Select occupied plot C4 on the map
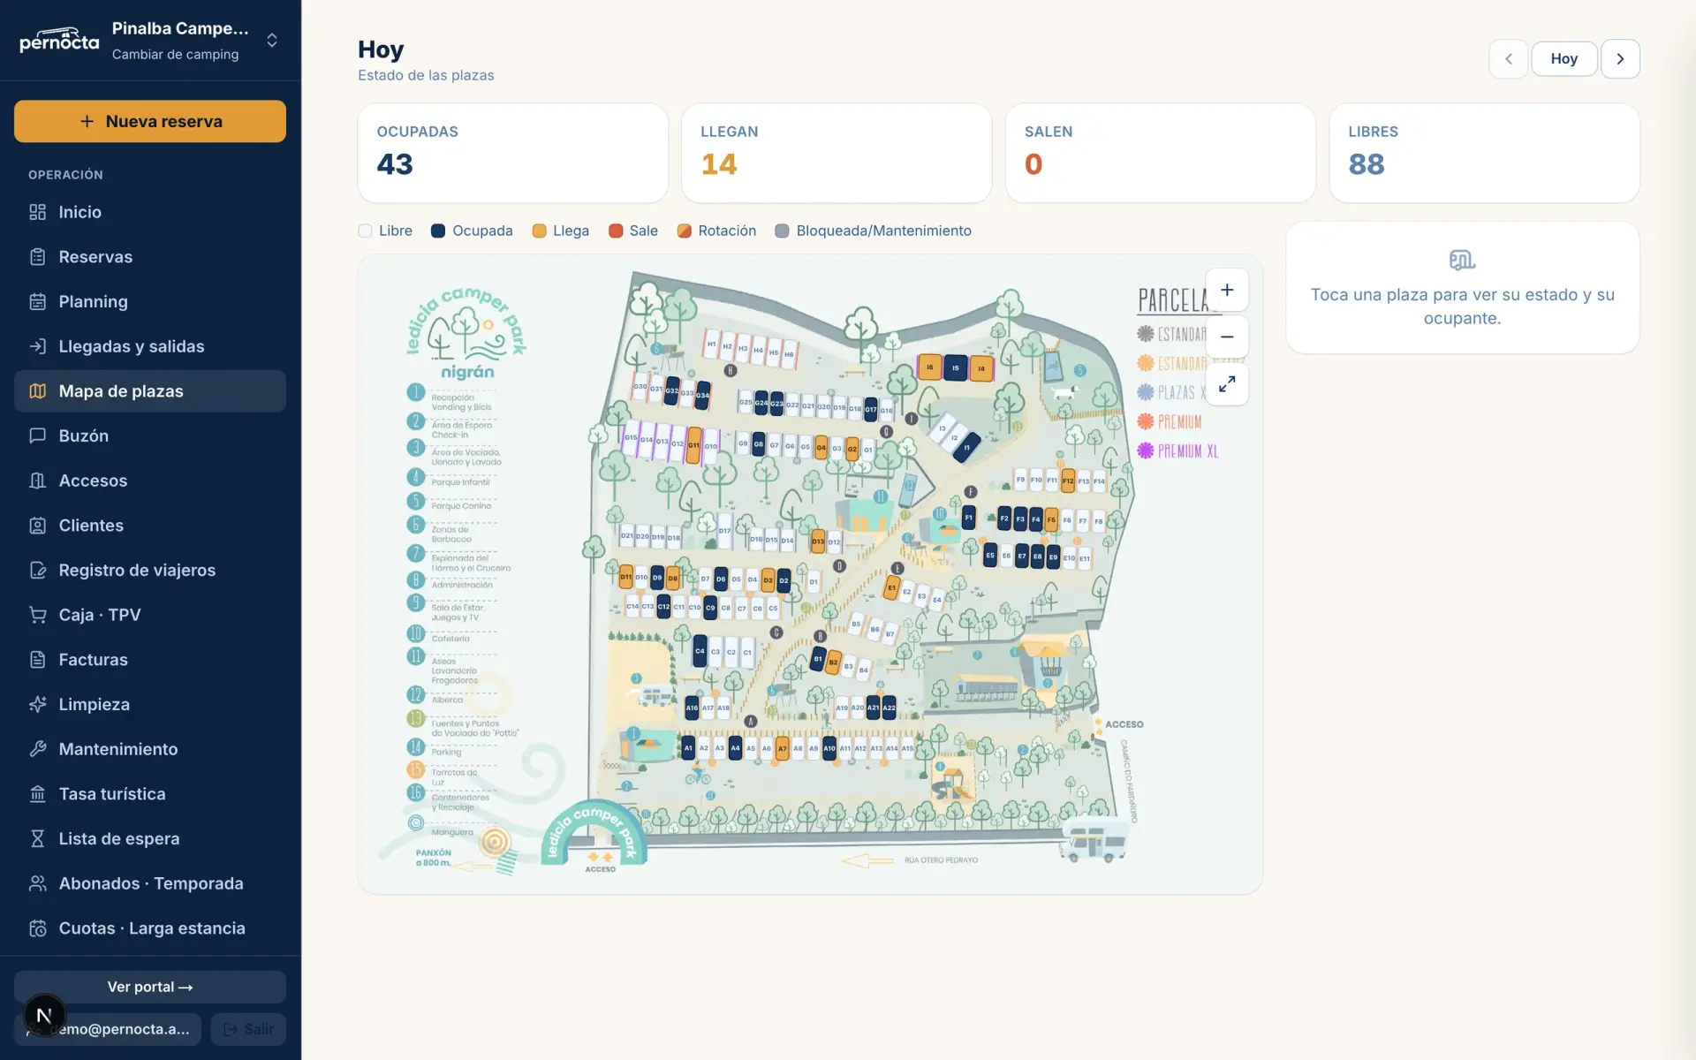 click(700, 651)
